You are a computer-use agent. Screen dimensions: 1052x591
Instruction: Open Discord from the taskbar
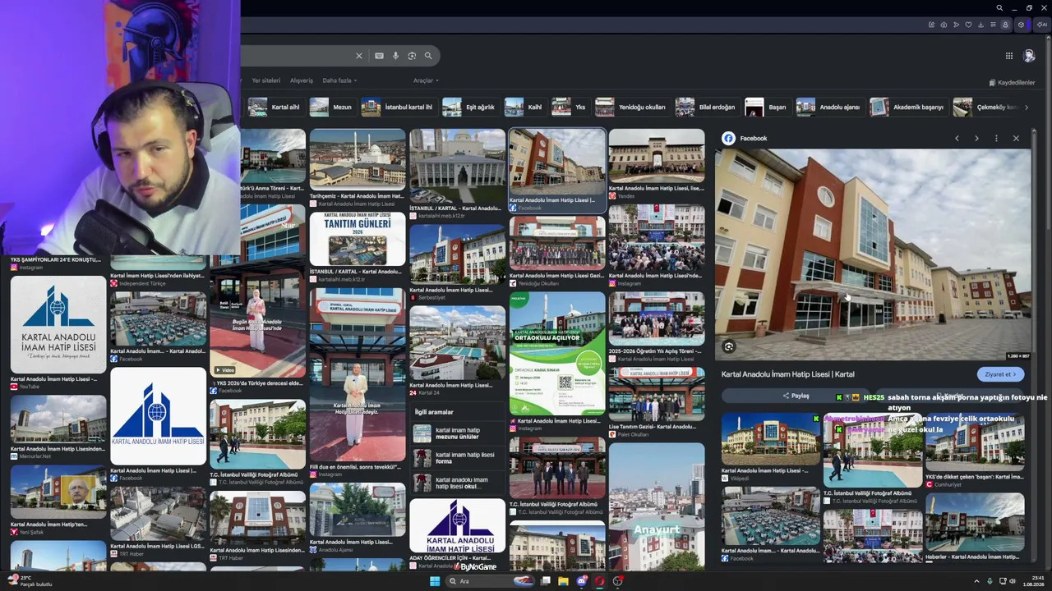582,581
